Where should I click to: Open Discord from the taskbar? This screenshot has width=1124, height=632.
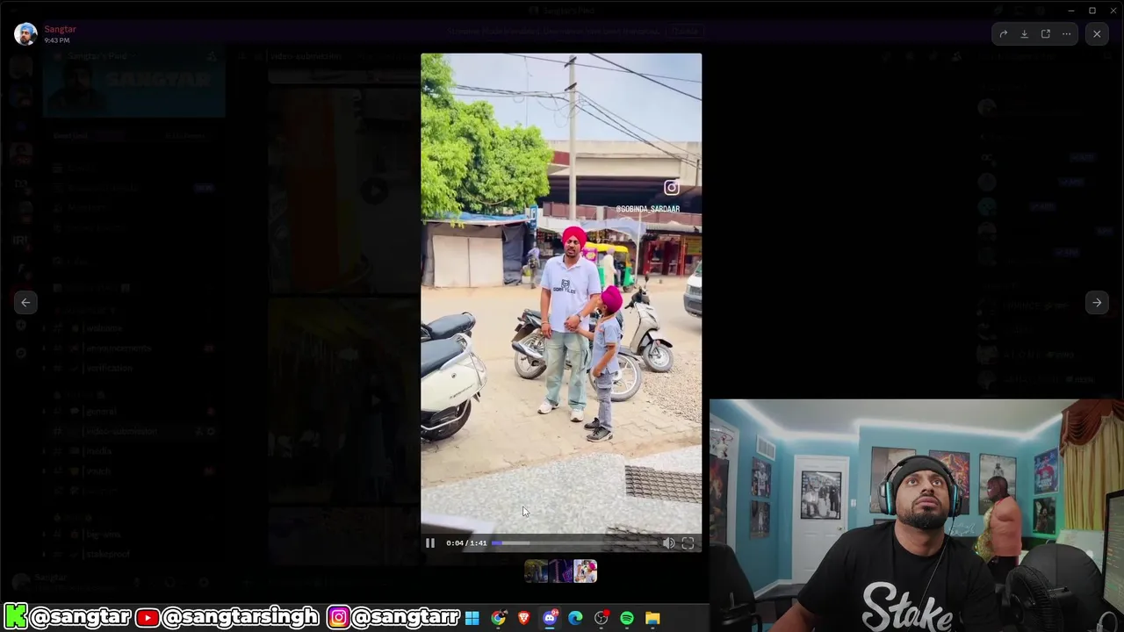[550, 618]
